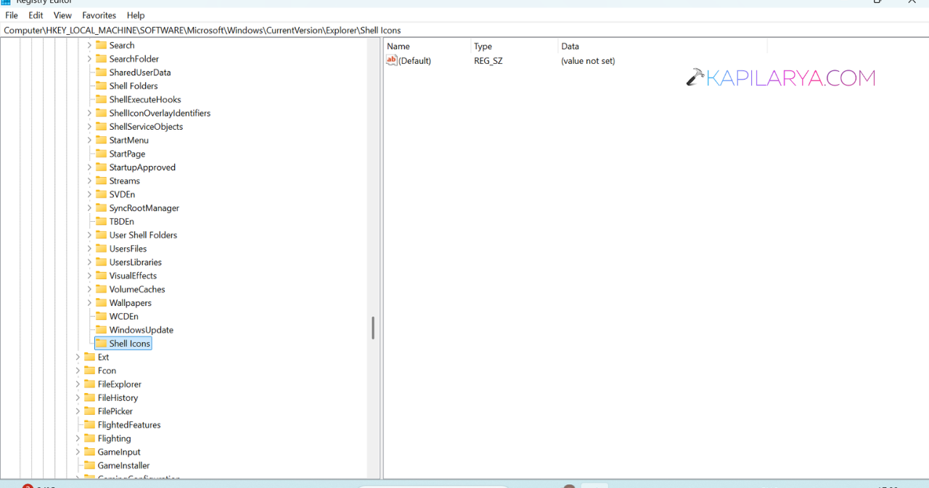The height and width of the screenshot is (488, 929).
Task: Select the SyncRootManager key label
Action: pyautogui.click(x=144, y=208)
